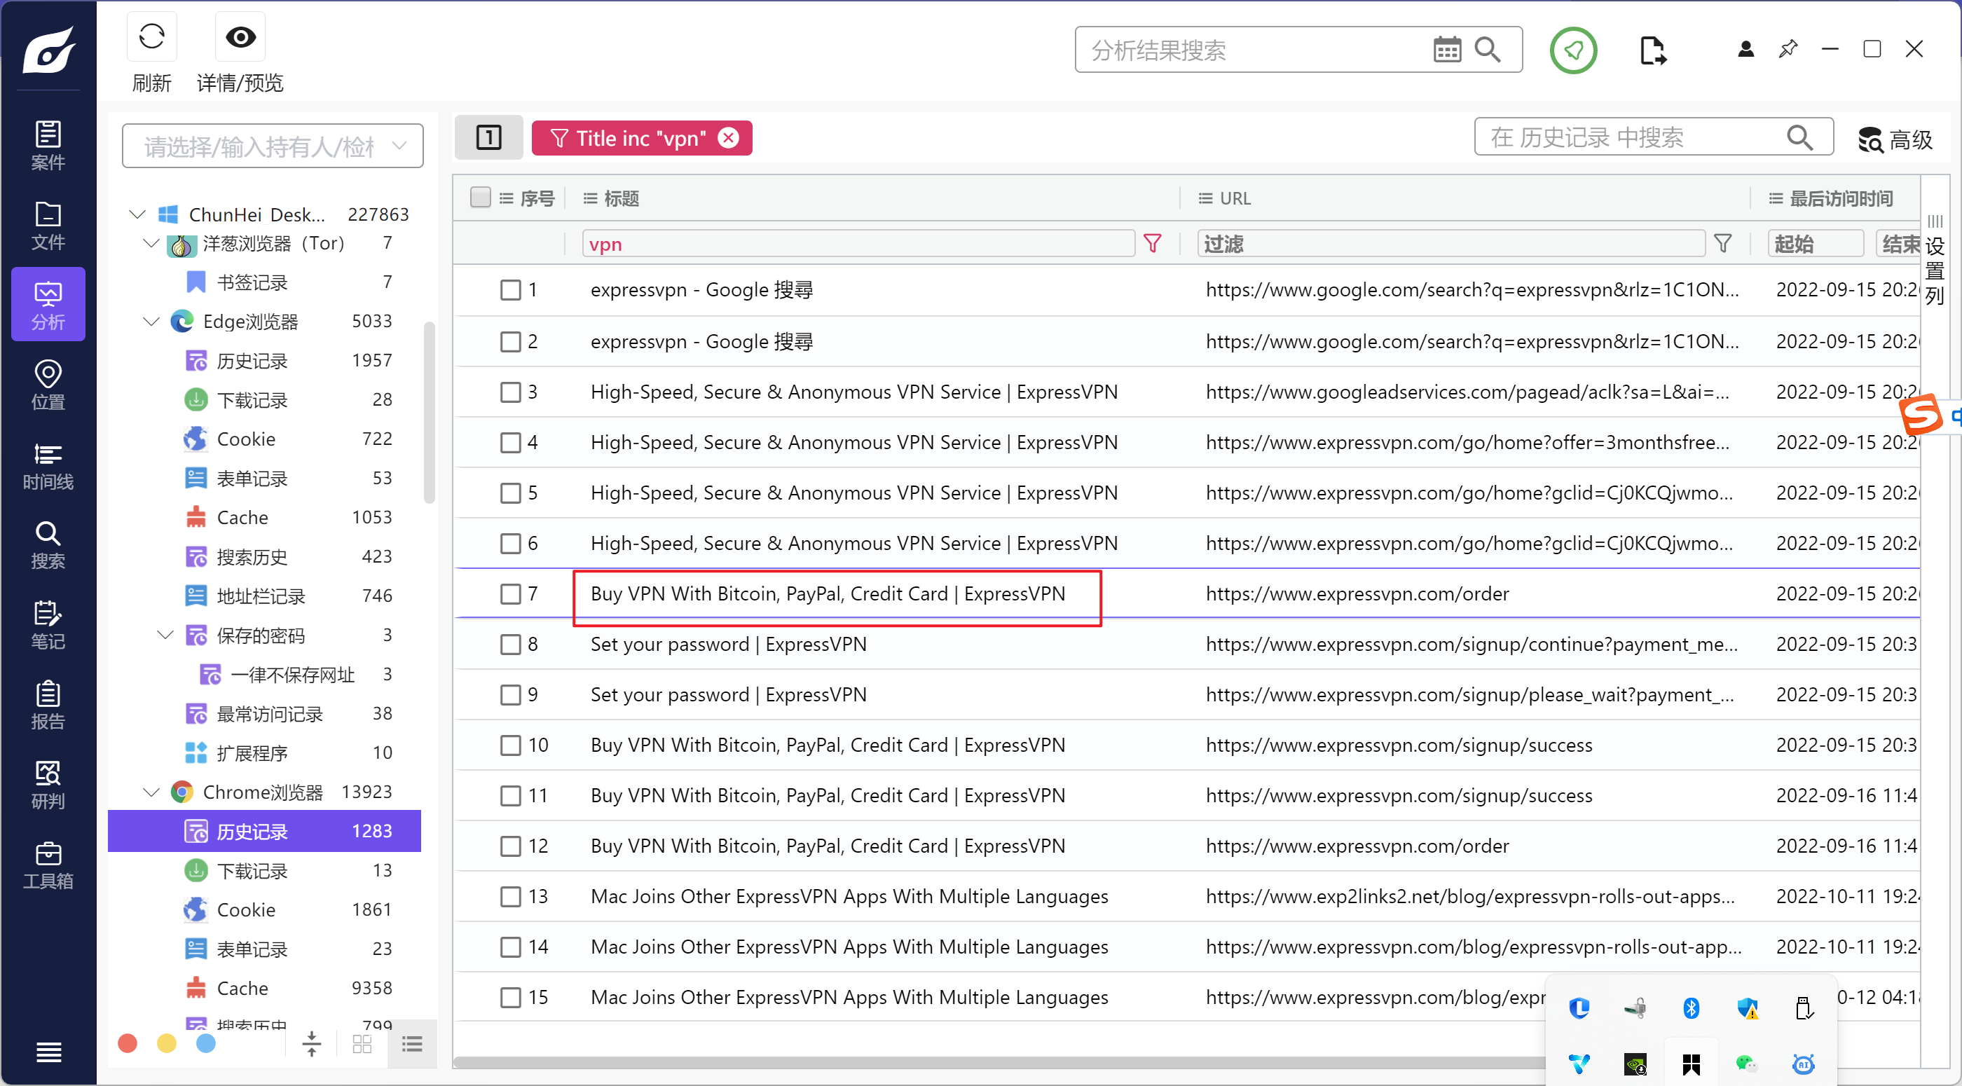Collapse the ChunHei Desktop tree node
The height and width of the screenshot is (1086, 1962).
tap(137, 214)
